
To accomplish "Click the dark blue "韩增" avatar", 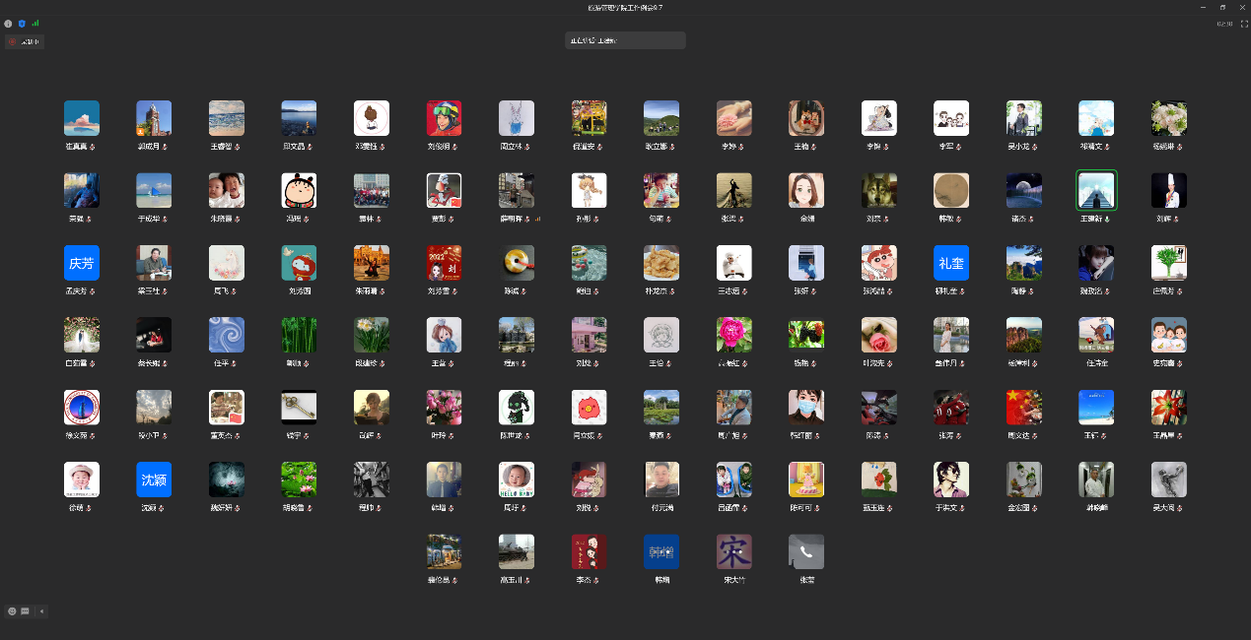I will (661, 551).
